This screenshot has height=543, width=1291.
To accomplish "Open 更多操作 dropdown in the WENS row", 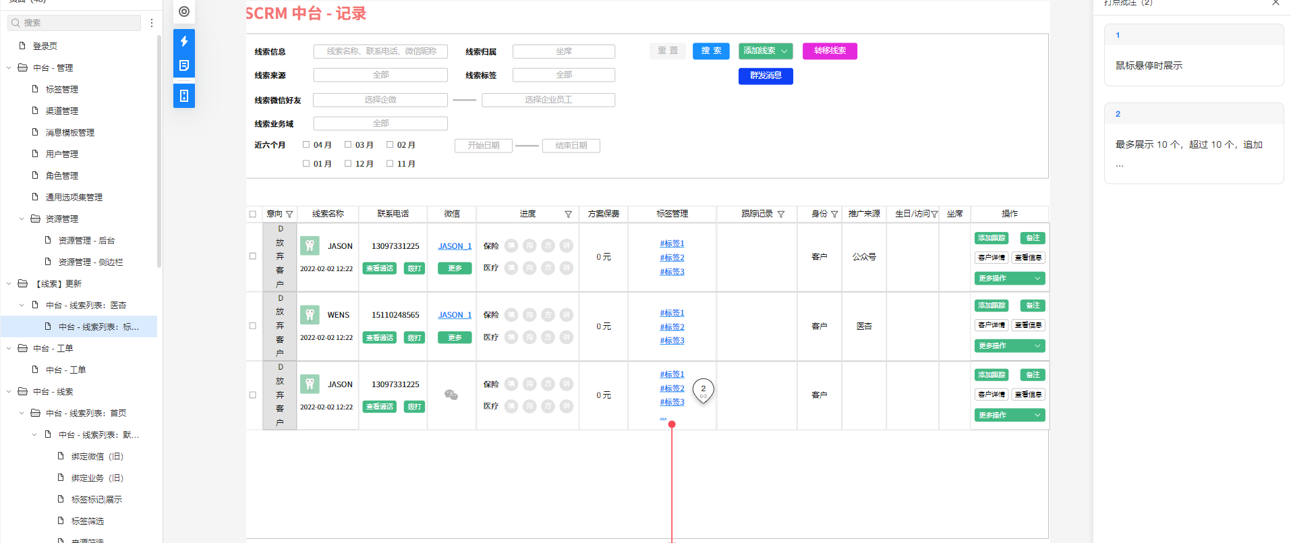I will [x=1010, y=346].
